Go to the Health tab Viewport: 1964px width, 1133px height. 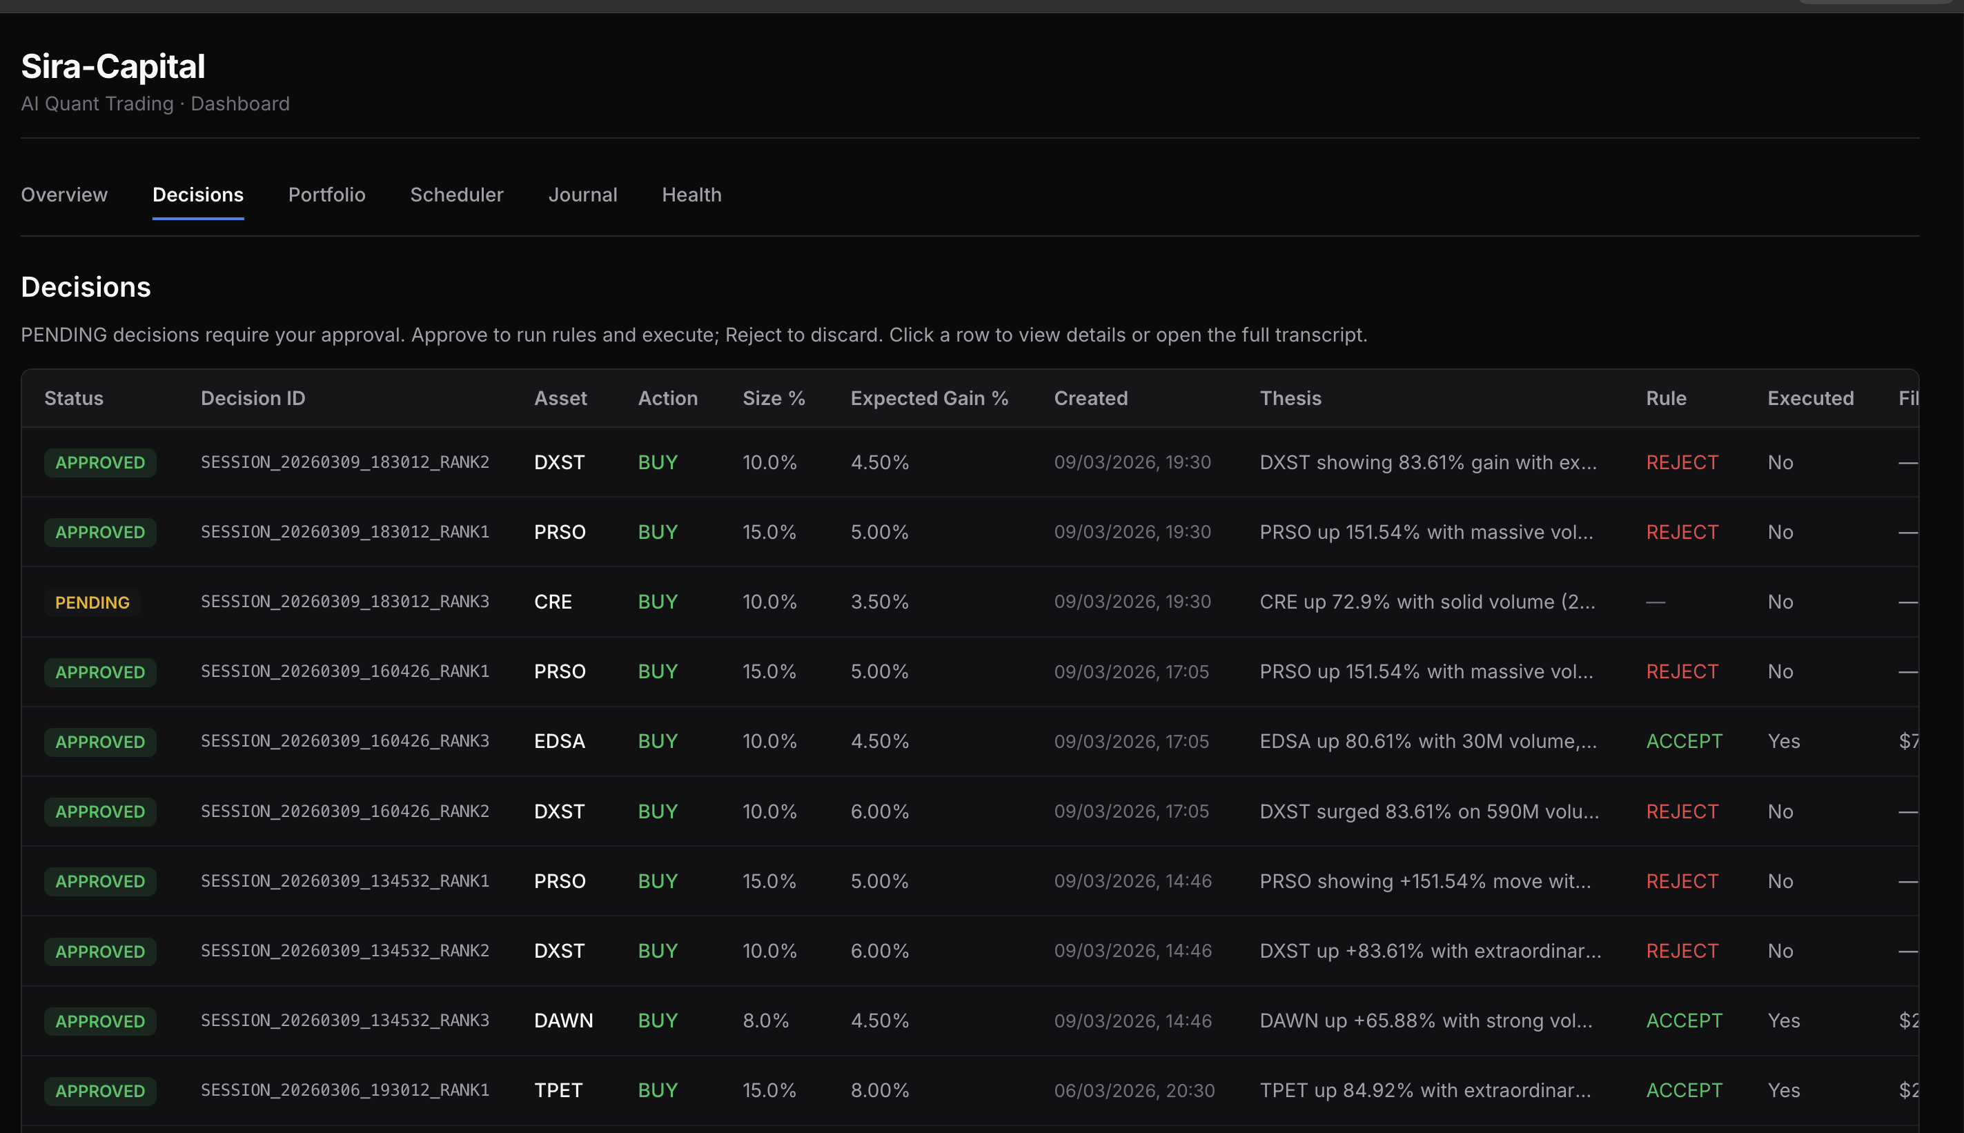tap(691, 195)
